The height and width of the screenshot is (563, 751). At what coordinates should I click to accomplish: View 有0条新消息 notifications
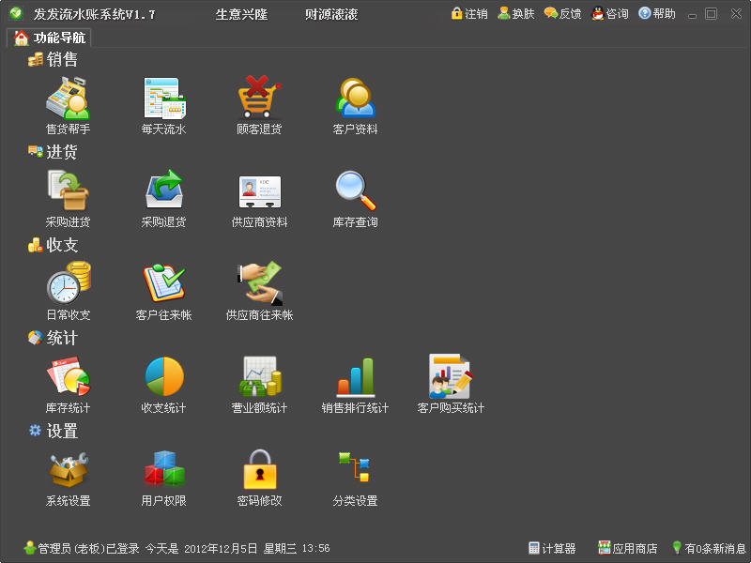point(709,548)
